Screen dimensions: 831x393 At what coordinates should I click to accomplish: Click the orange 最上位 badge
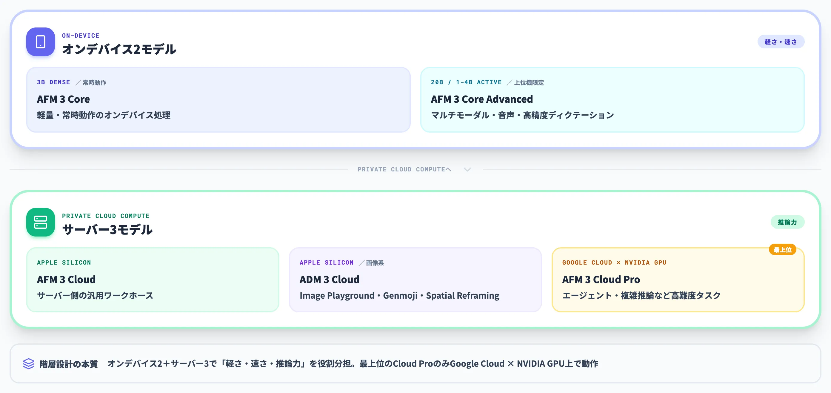tap(782, 249)
